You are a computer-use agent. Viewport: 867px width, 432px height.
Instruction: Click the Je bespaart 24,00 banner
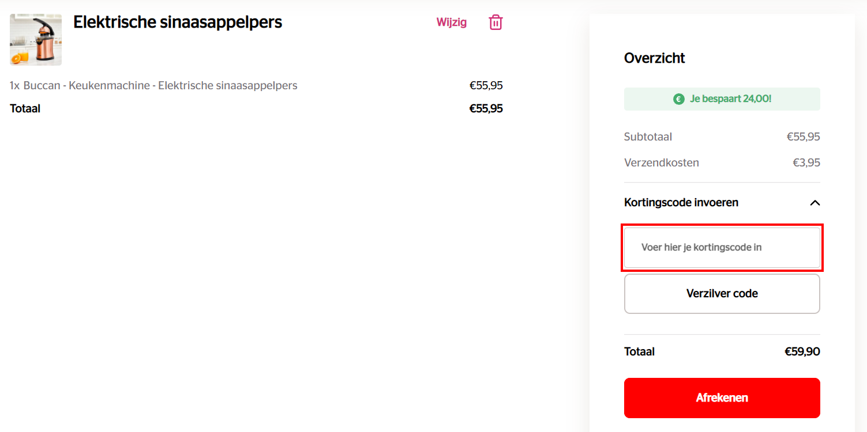pos(722,99)
